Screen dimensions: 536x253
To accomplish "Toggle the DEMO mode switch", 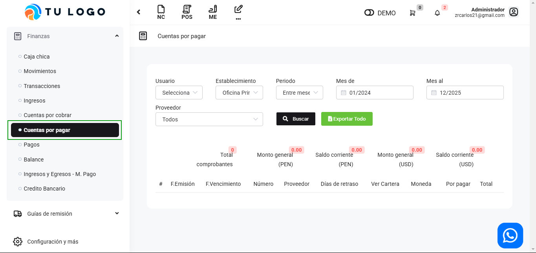I will pyautogui.click(x=369, y=13).
